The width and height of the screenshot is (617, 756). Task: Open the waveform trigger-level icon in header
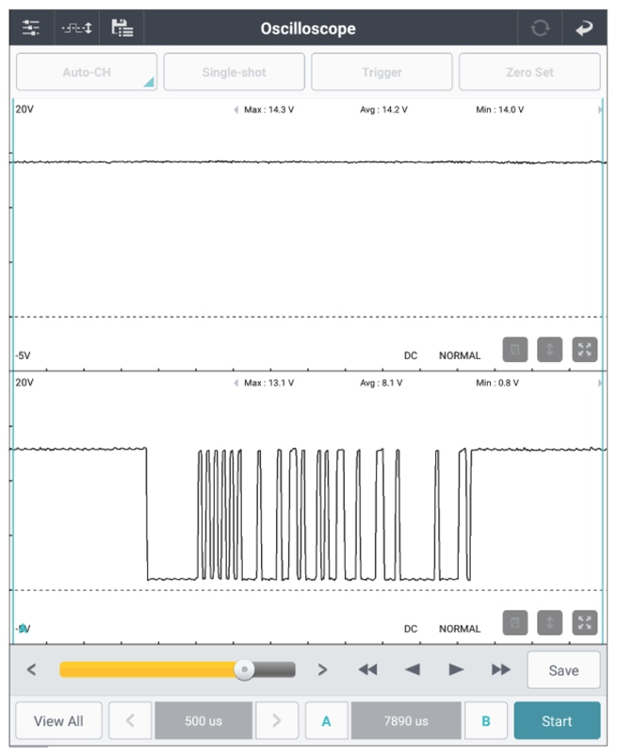click(76, 28)
